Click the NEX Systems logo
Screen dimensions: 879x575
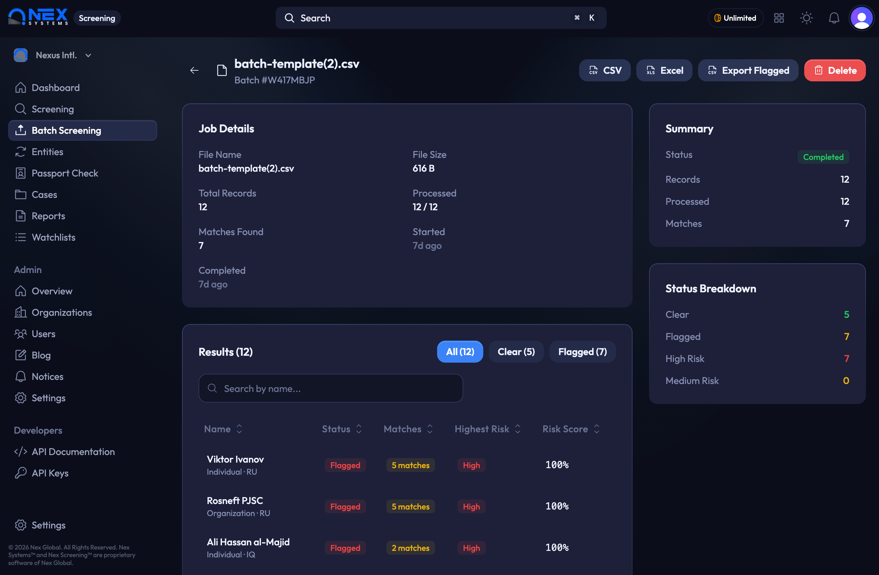pos(38,17)
